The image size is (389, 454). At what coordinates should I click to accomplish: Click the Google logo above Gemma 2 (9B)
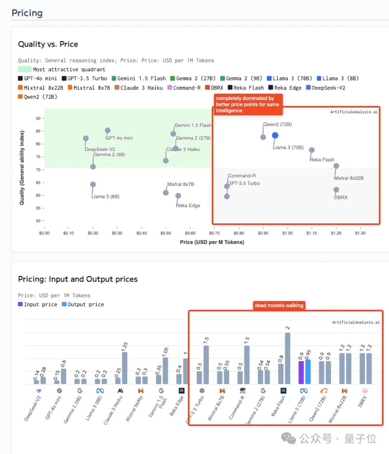coord(80,391)
